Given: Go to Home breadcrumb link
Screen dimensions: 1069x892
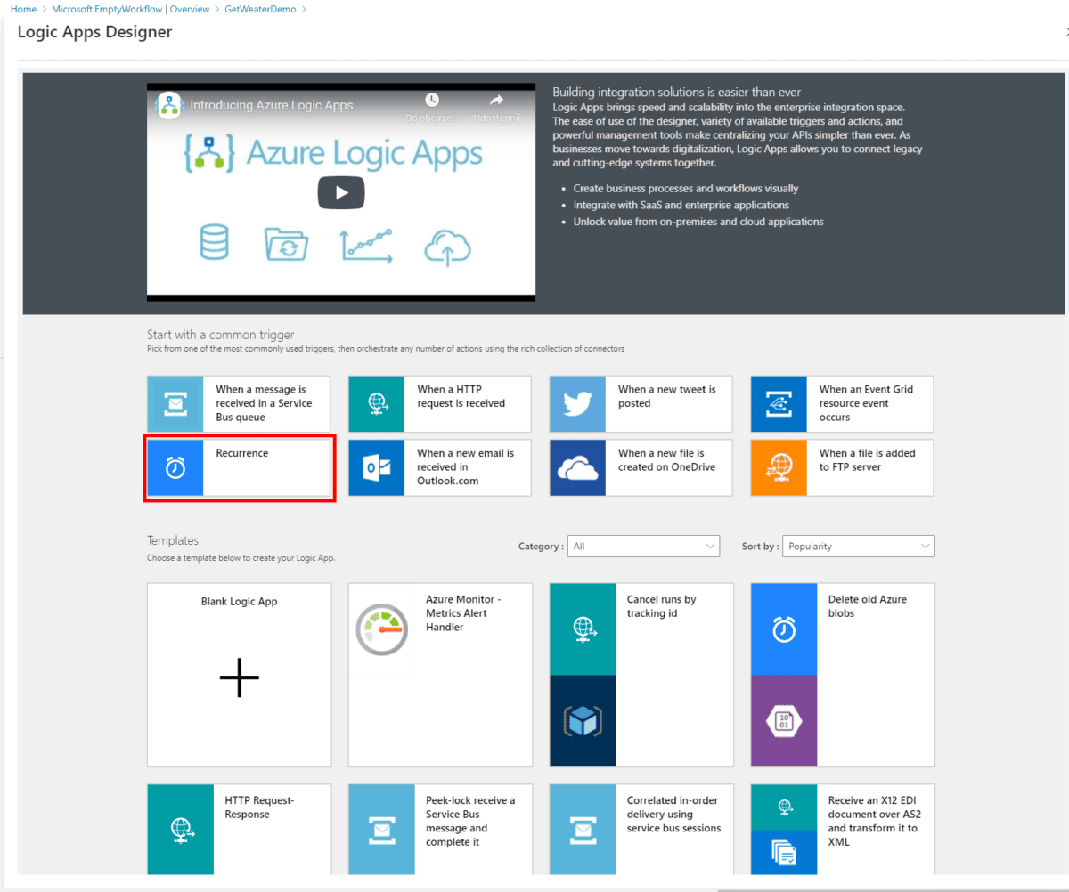Looking at the screenshot, I should [23, 9].
